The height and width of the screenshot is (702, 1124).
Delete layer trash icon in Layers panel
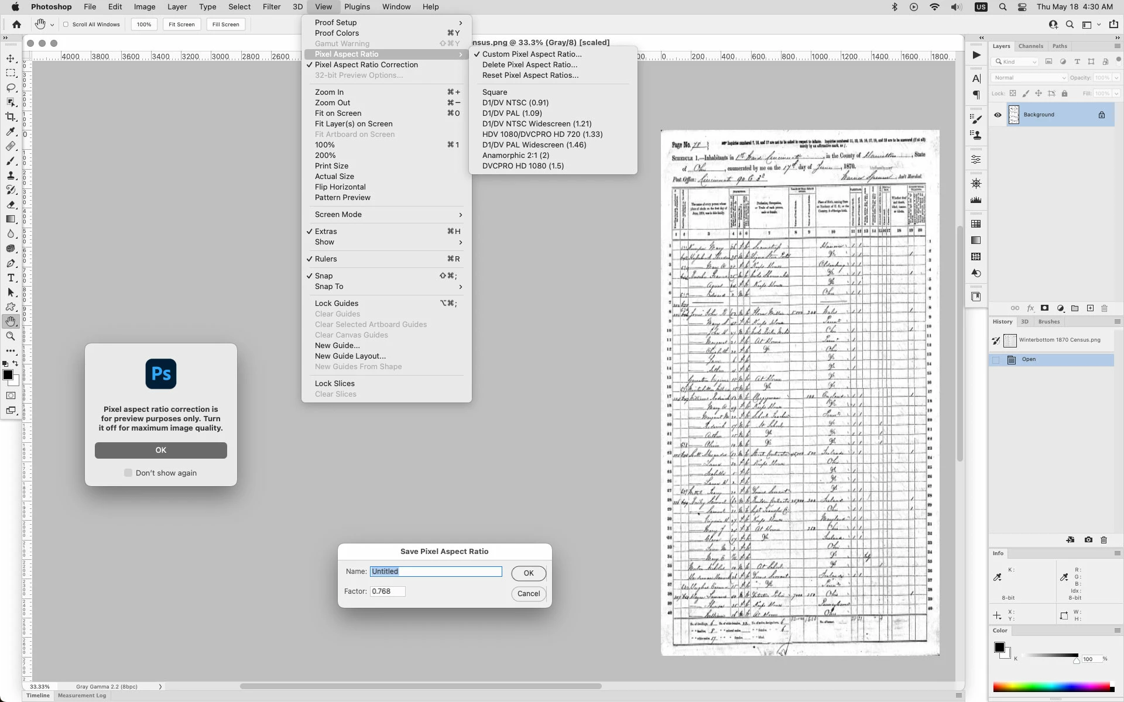(x=1104, y=308)
